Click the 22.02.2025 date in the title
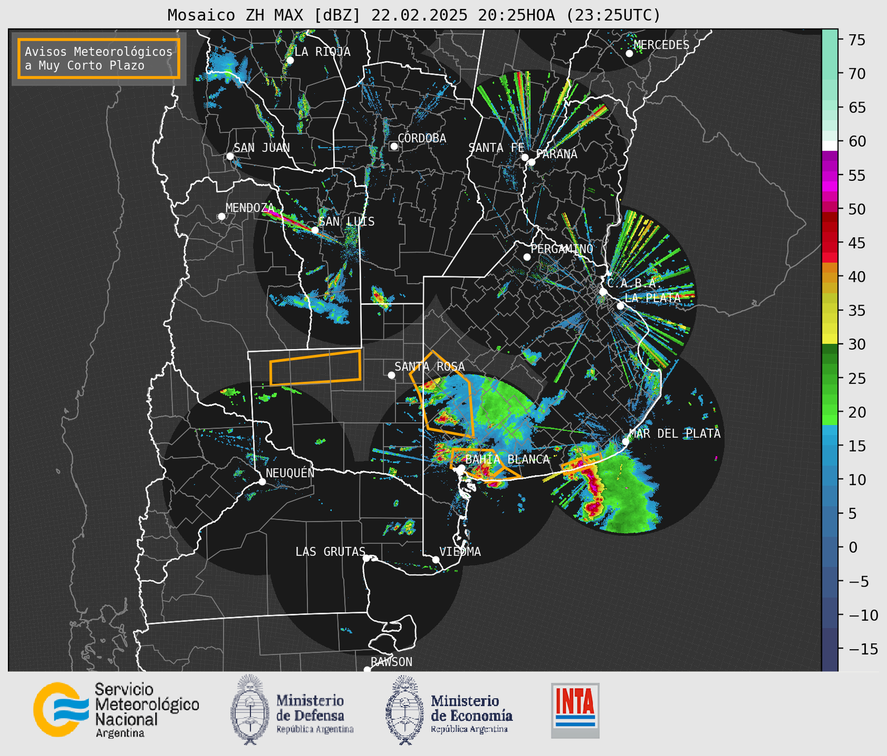Viewport: 887px width, 756px height. pos(419,15)
